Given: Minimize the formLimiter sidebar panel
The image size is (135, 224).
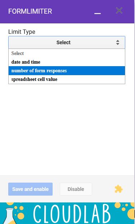Looking at the screenshot, I should click(x=98, y=13).
